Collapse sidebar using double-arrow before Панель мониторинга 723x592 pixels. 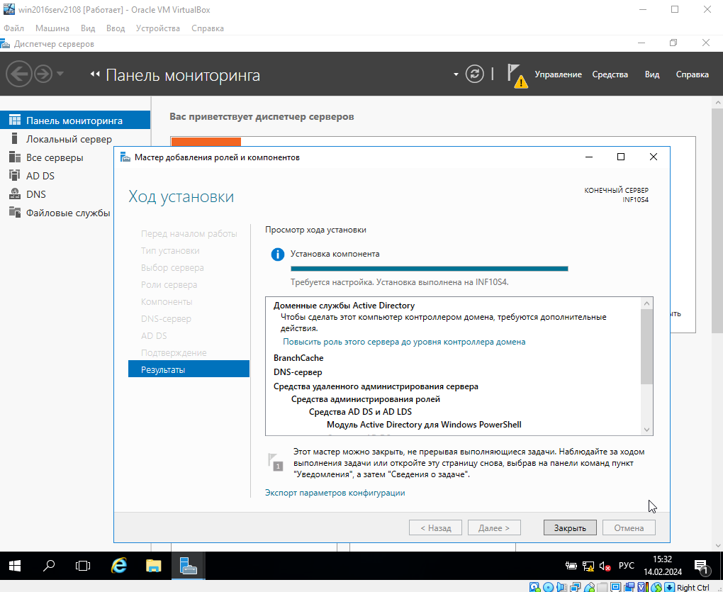point(95,74)
